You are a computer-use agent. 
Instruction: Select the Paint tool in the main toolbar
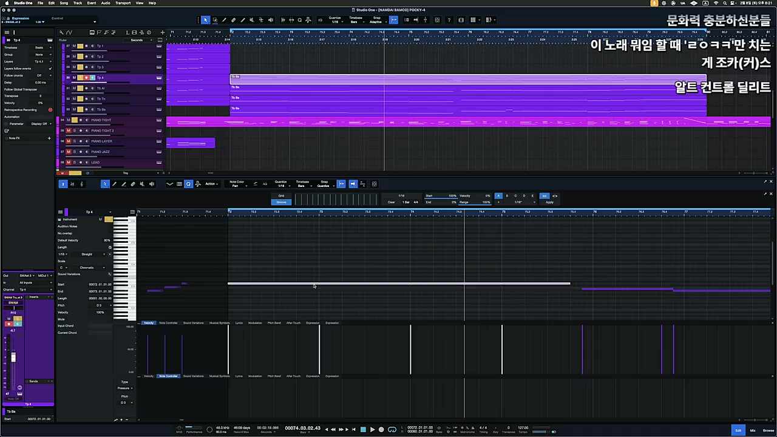(242, 20)
